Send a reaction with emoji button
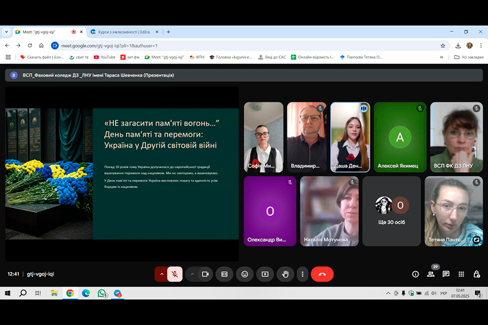 click(245, 274)
